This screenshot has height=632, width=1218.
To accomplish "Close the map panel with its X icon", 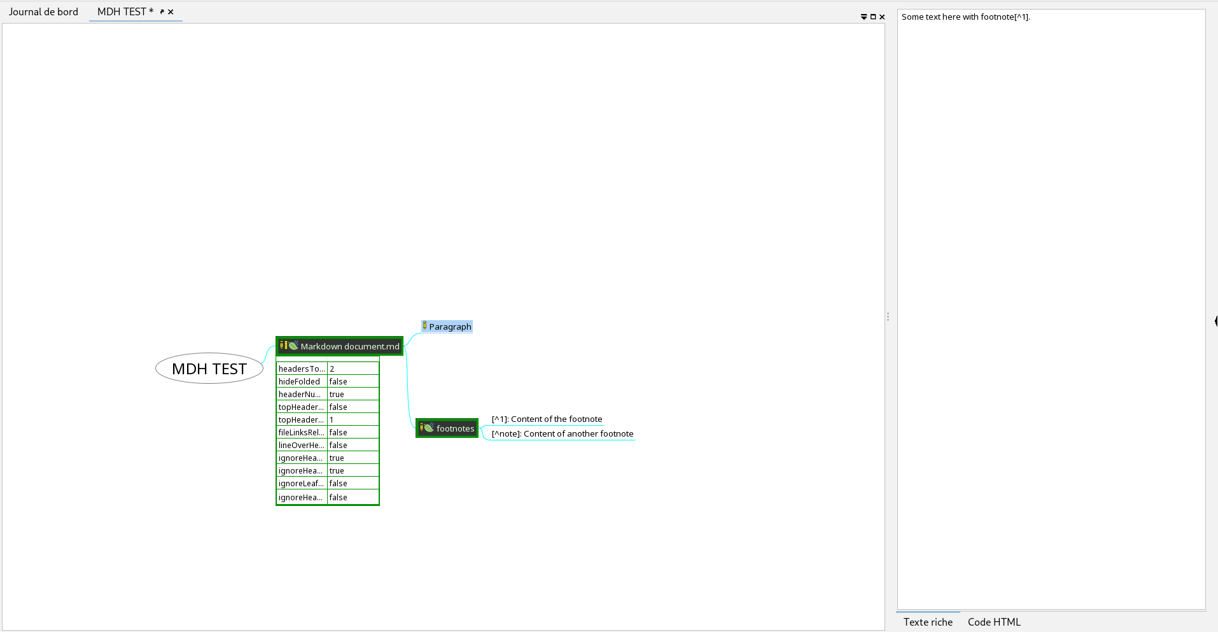I will click(x=882, y=17).
